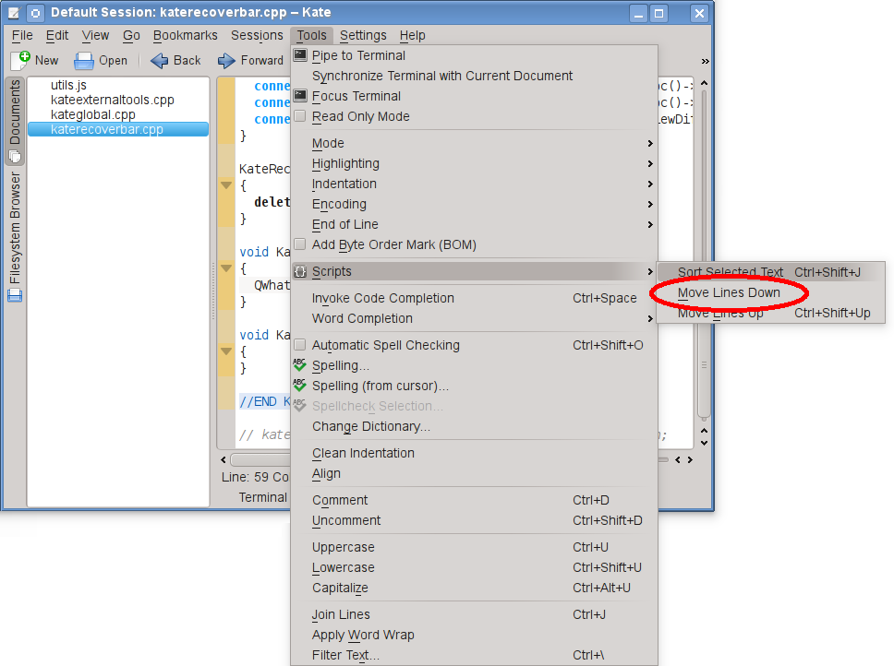
Task: Select Apply Word Wrap
Action: pos(475,636)
